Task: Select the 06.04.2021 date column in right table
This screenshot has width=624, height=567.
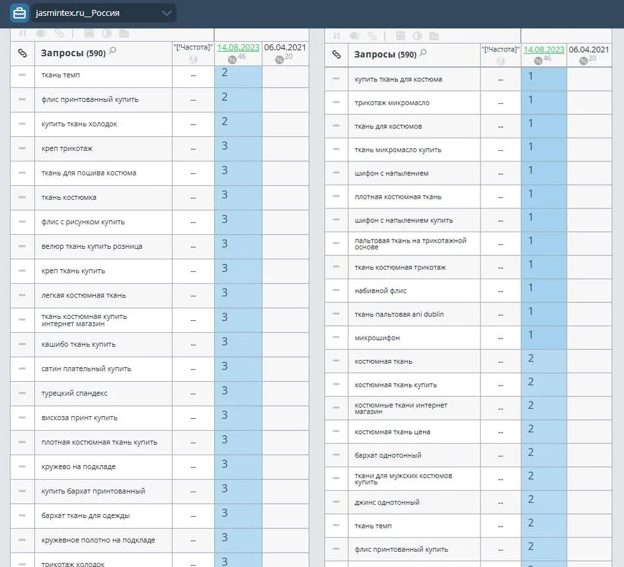Action: click(589, 50)
